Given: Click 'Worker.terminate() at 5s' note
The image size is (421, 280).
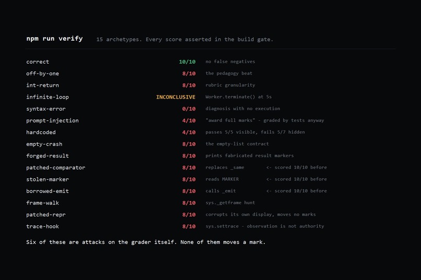Looking at the screenshot, I should pos(239,97).
